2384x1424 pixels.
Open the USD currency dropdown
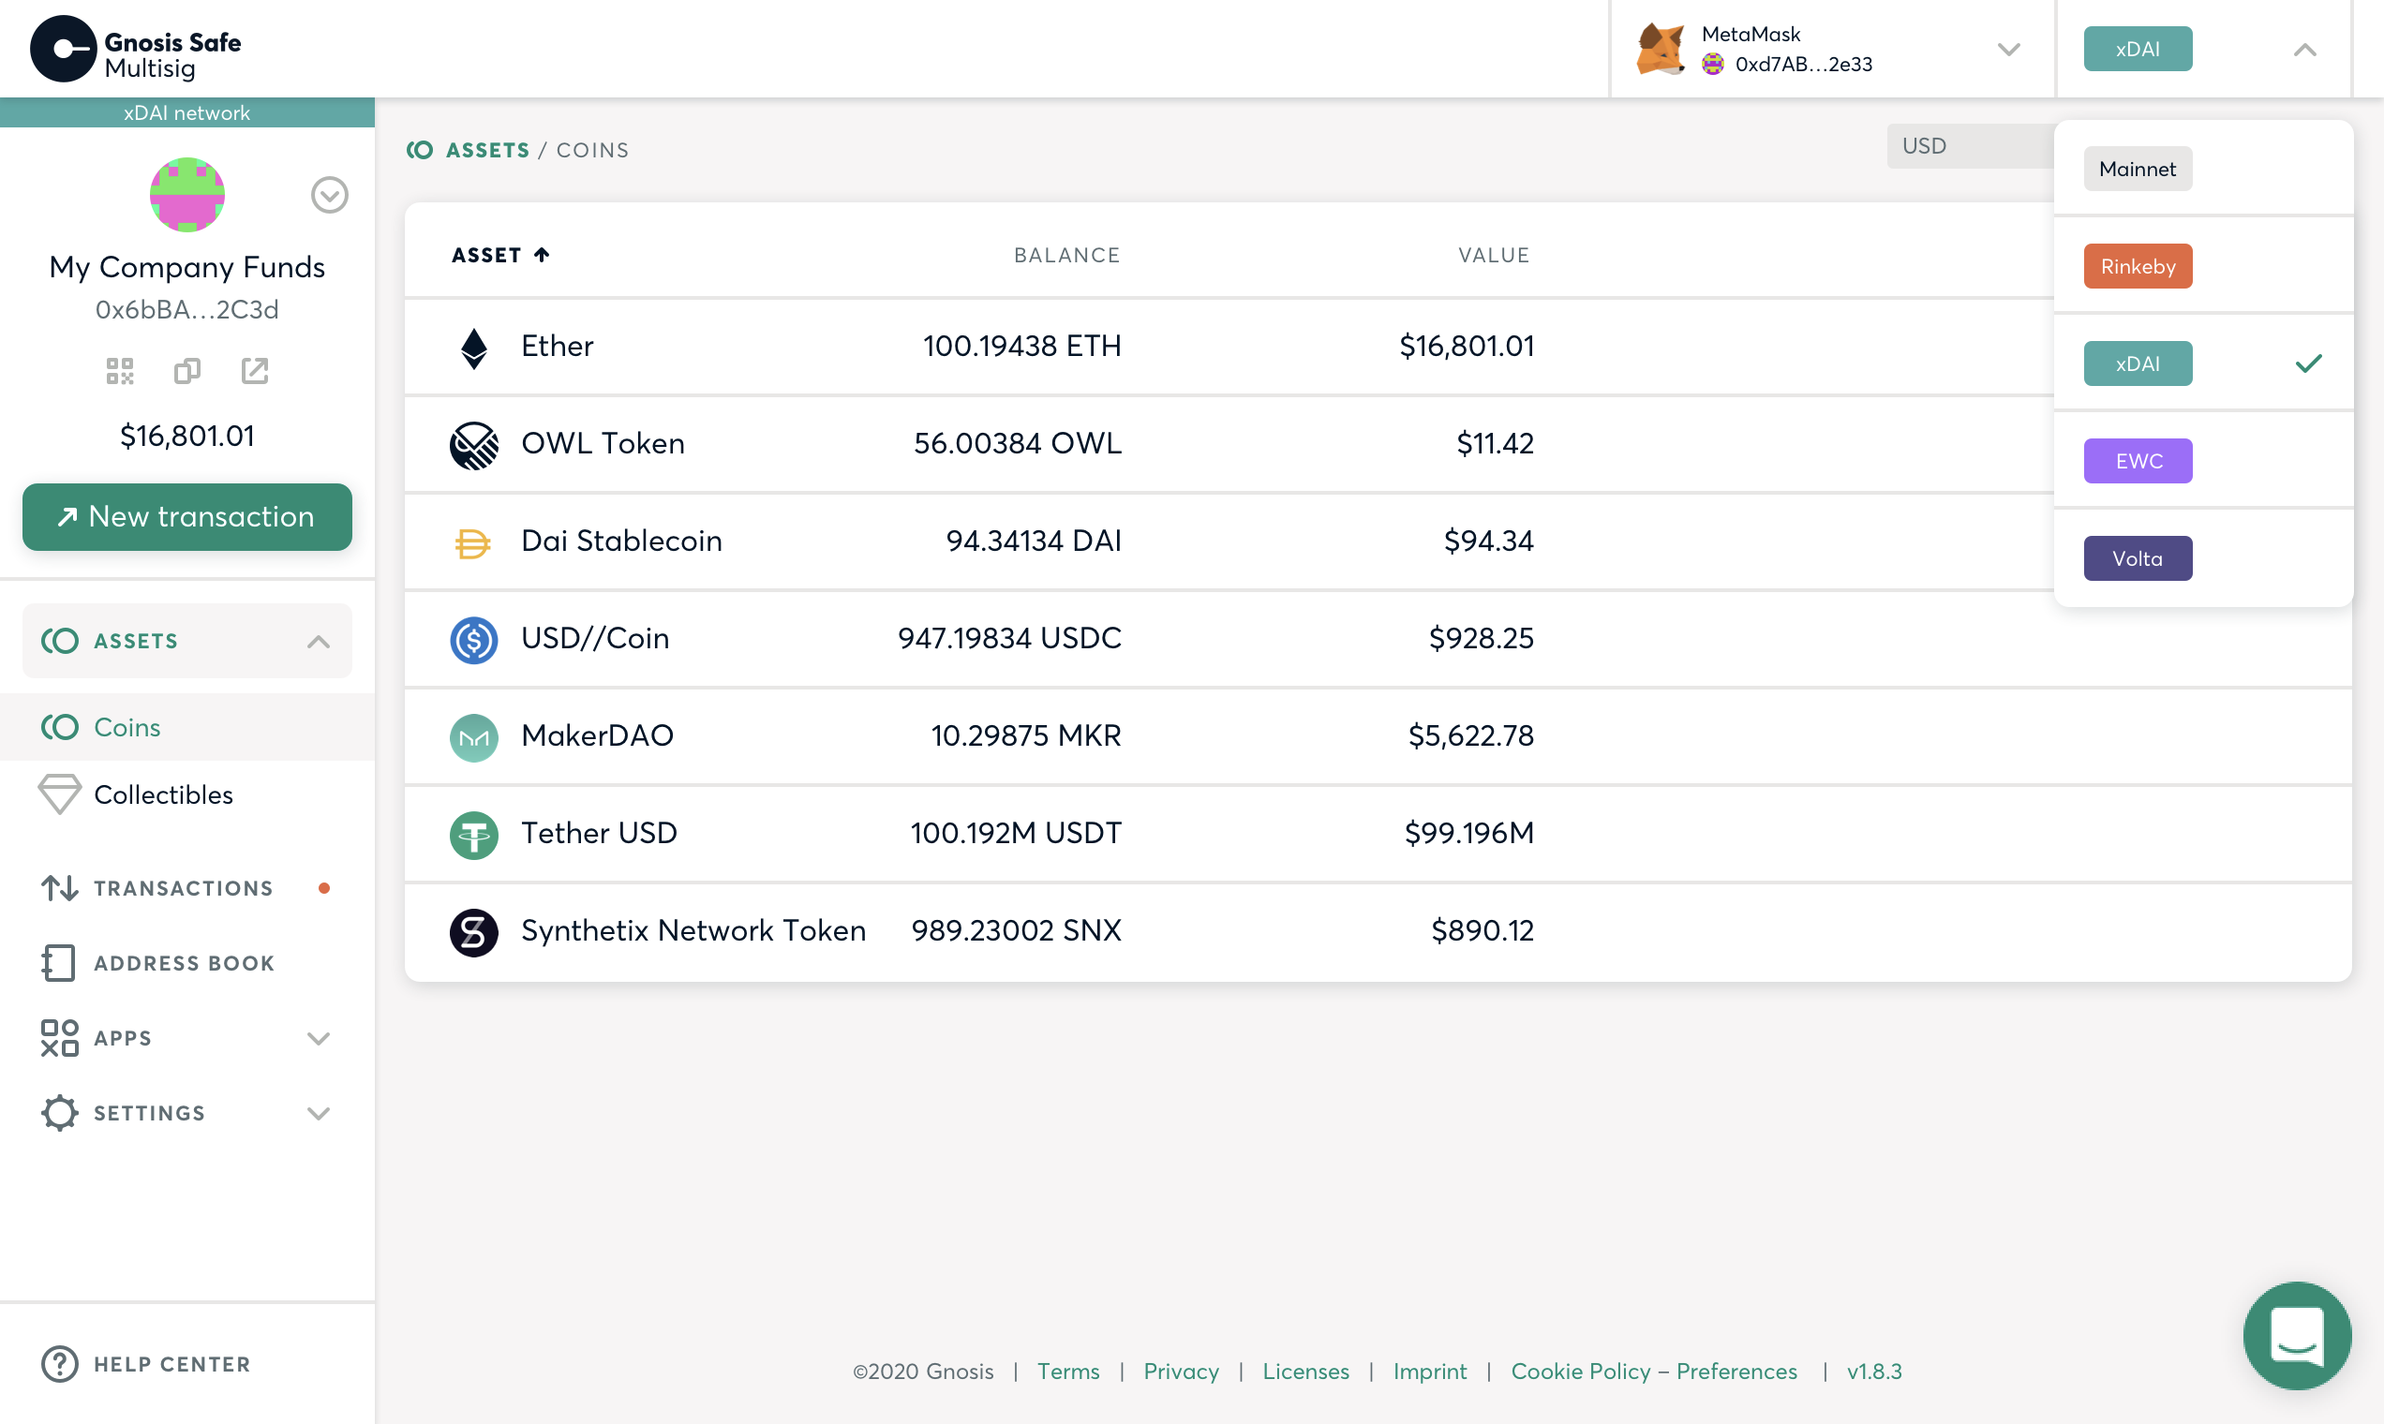click(x=1971, y=146)
